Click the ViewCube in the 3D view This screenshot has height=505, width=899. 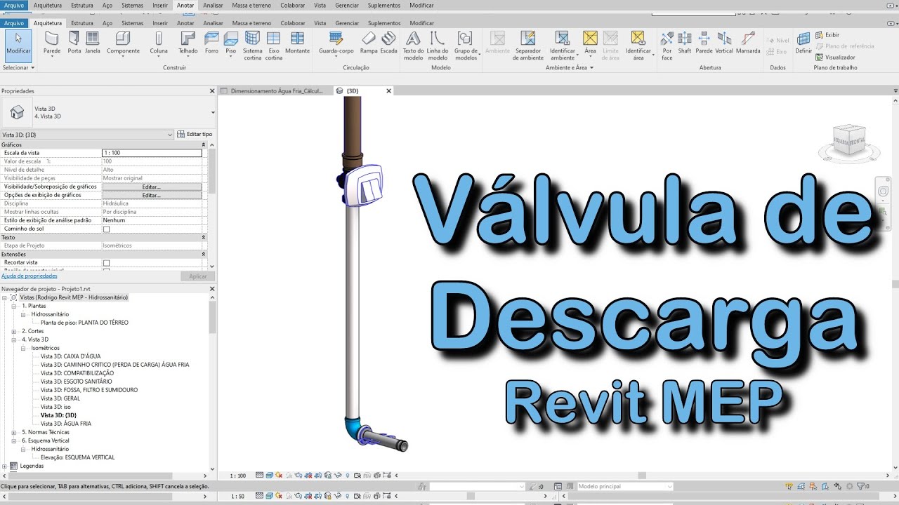[849, 141]
